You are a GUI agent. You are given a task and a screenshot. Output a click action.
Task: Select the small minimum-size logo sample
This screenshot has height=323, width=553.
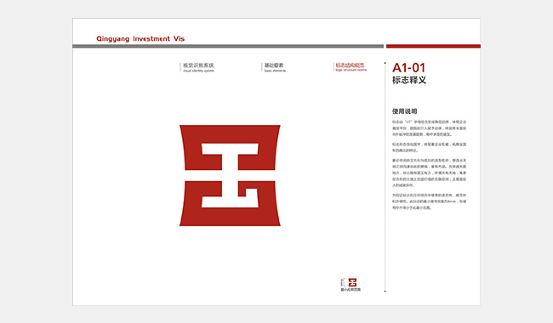point(352,282)
